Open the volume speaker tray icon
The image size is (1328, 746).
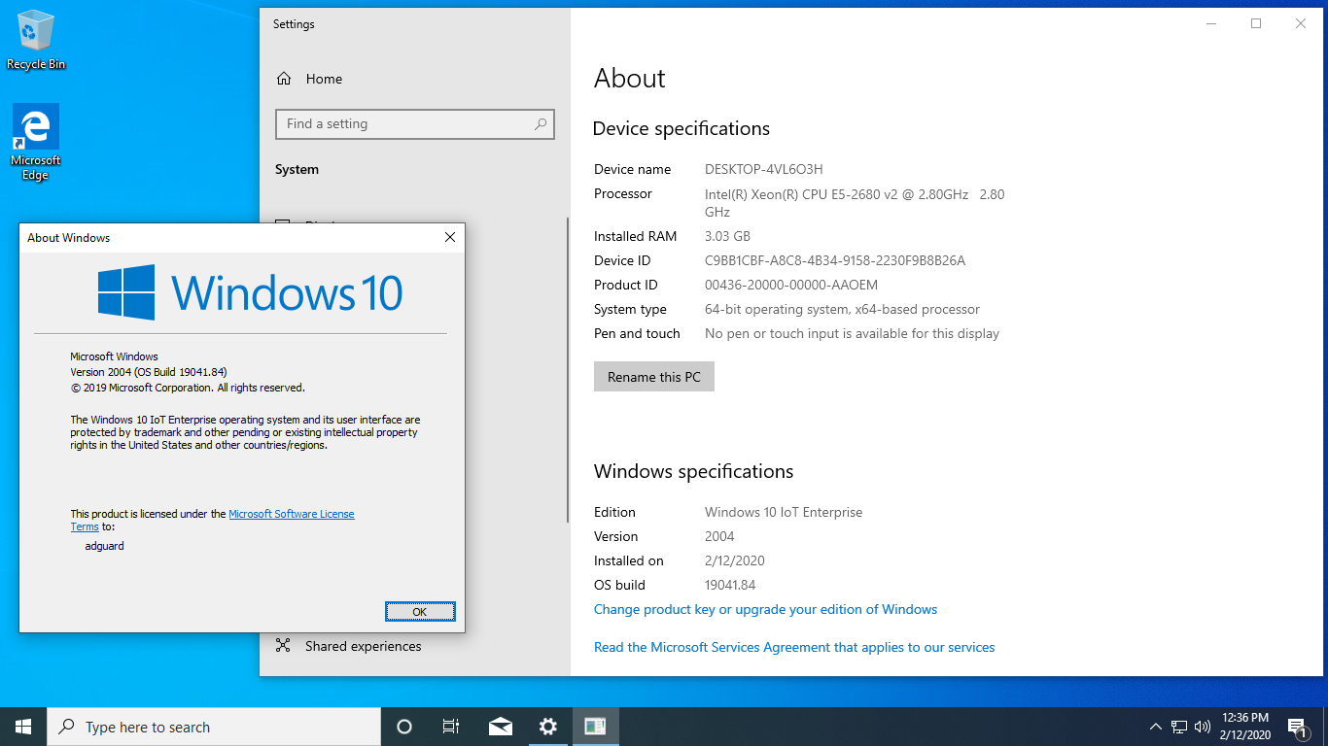point(1203,727)
